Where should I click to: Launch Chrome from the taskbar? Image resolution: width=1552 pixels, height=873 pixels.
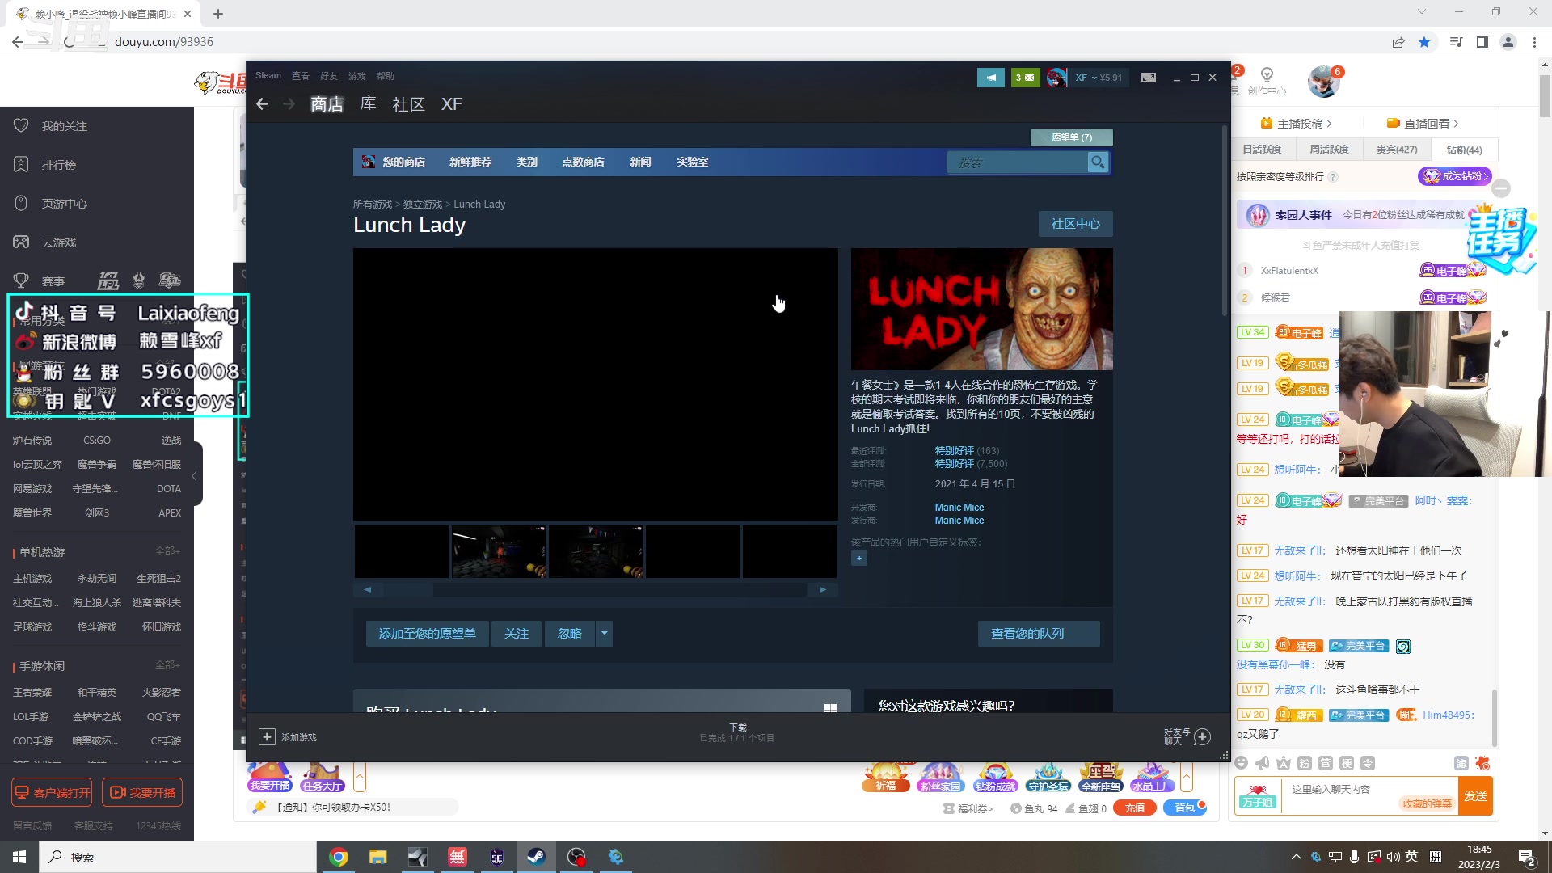tap(339, 857)
